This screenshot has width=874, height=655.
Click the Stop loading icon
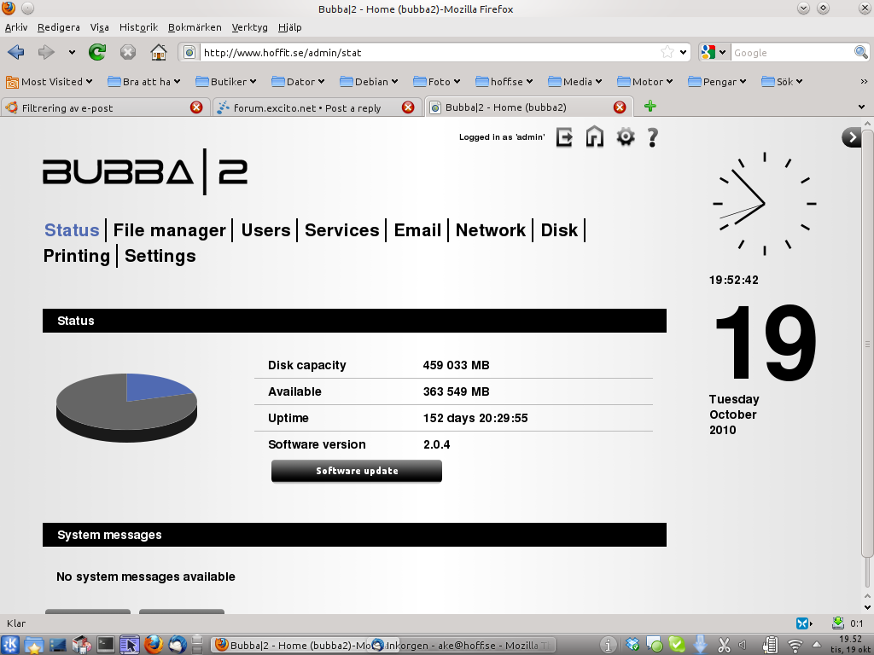(x=128, y=52)
